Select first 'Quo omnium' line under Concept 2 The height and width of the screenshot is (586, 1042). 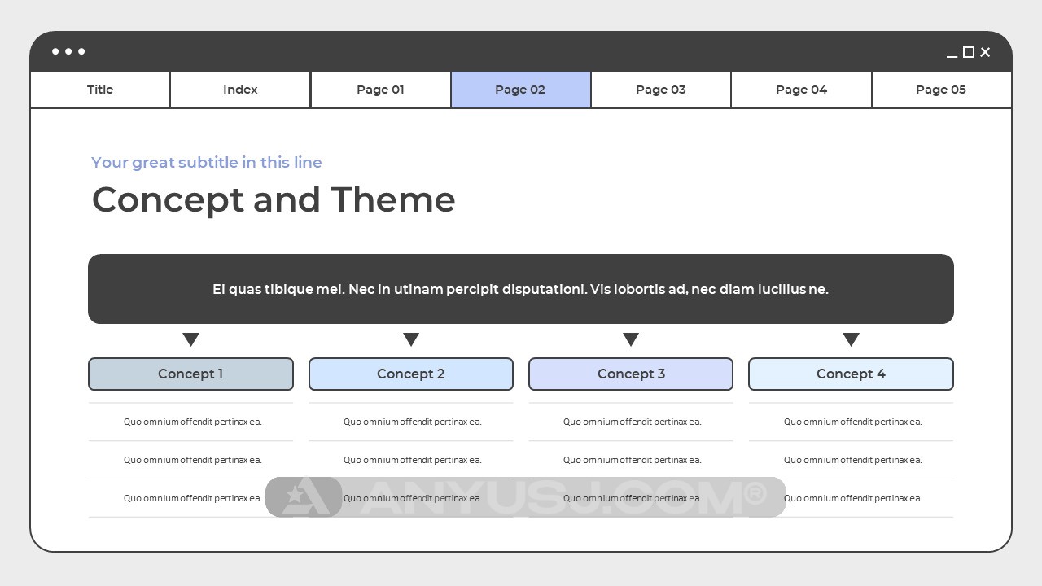pyautogui.click(x=413, y=422)
